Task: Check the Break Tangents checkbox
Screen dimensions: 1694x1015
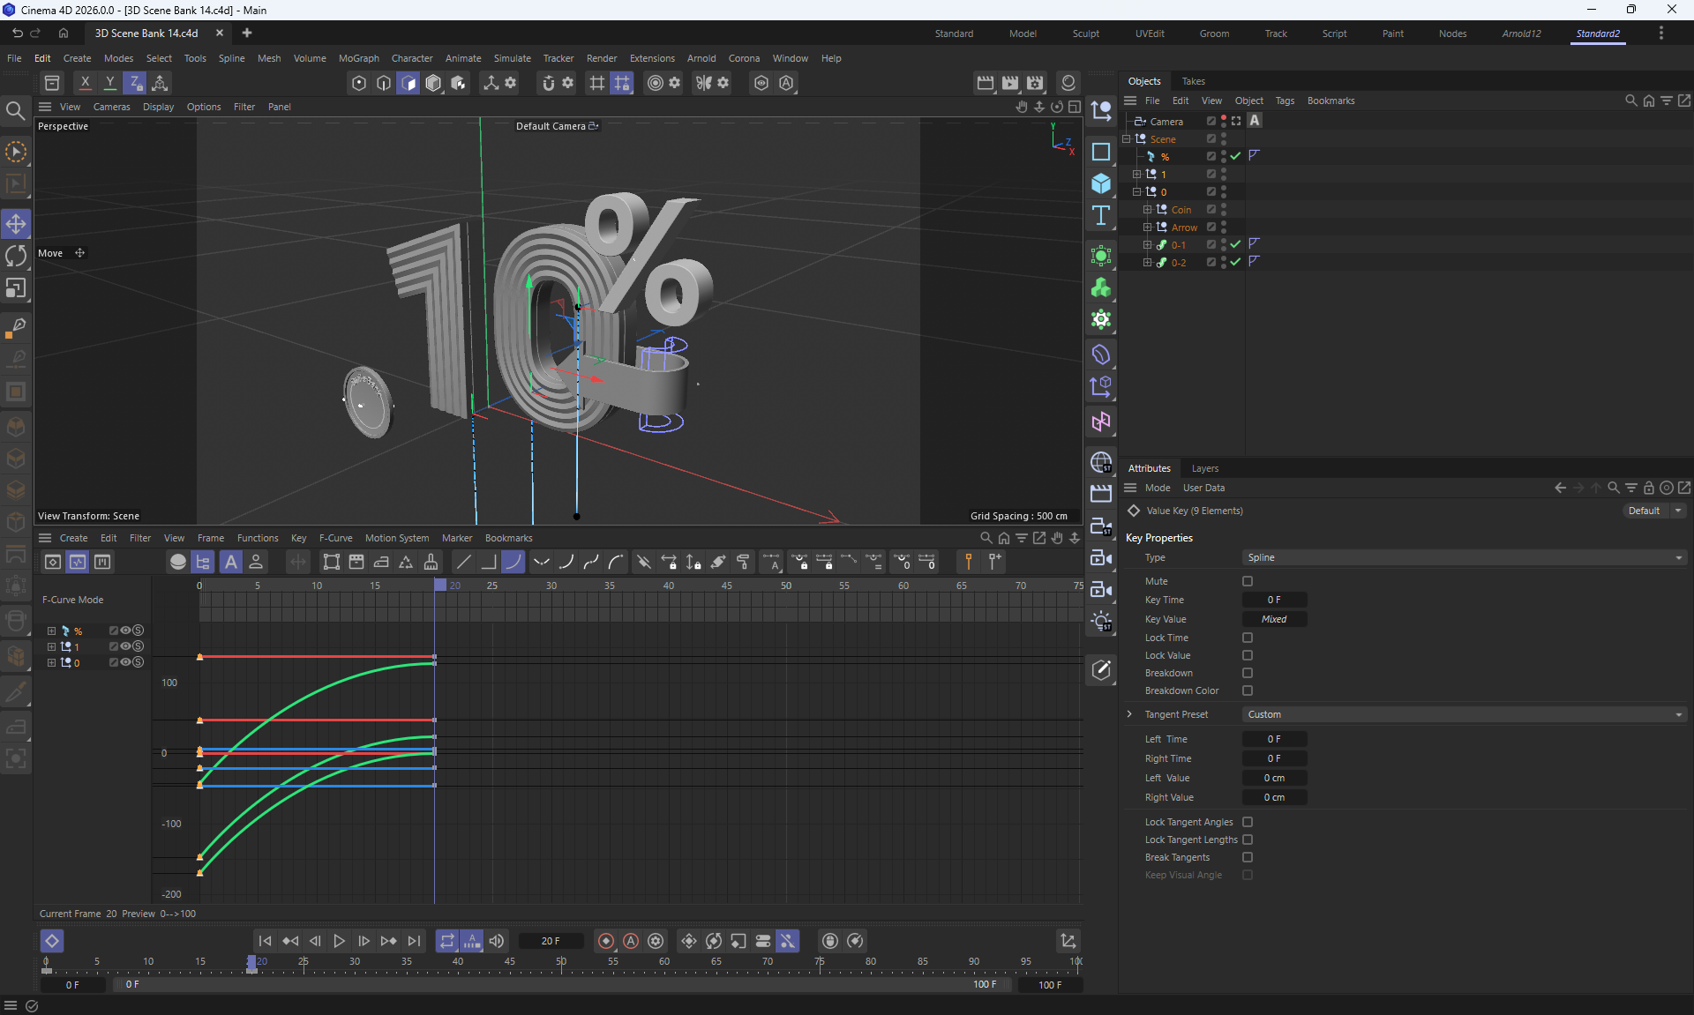Action: (1248, 857)
